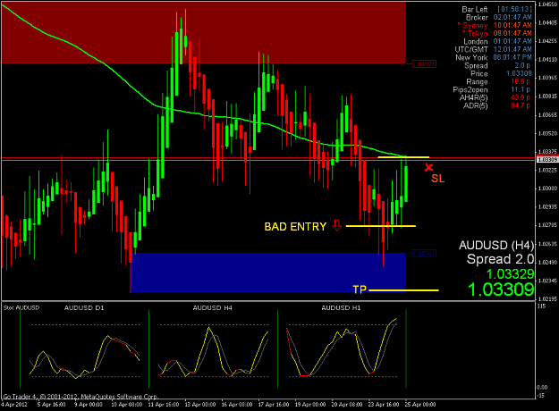Click price axis level 1.03520
Image resolution: width=559 pixels, height=411 pixels.
[547, 133]
